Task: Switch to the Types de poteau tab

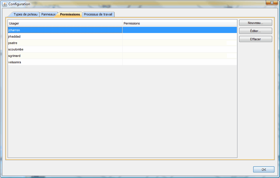Action: tap(25, 14)
